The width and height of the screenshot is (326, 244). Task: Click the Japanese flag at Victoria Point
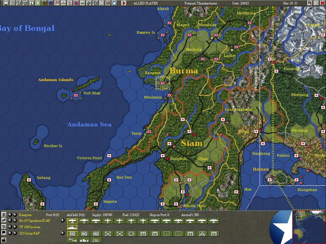(x=109, y=156)
